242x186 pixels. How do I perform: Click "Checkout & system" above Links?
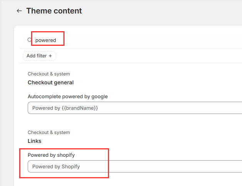[x=49, y=132]
